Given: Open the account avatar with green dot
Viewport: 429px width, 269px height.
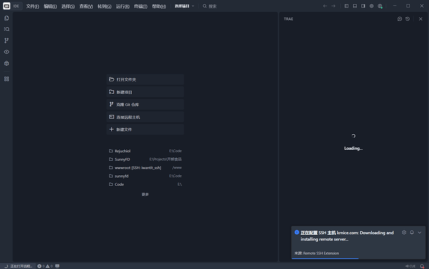Looking at the screenshot, I should point(380,6).
